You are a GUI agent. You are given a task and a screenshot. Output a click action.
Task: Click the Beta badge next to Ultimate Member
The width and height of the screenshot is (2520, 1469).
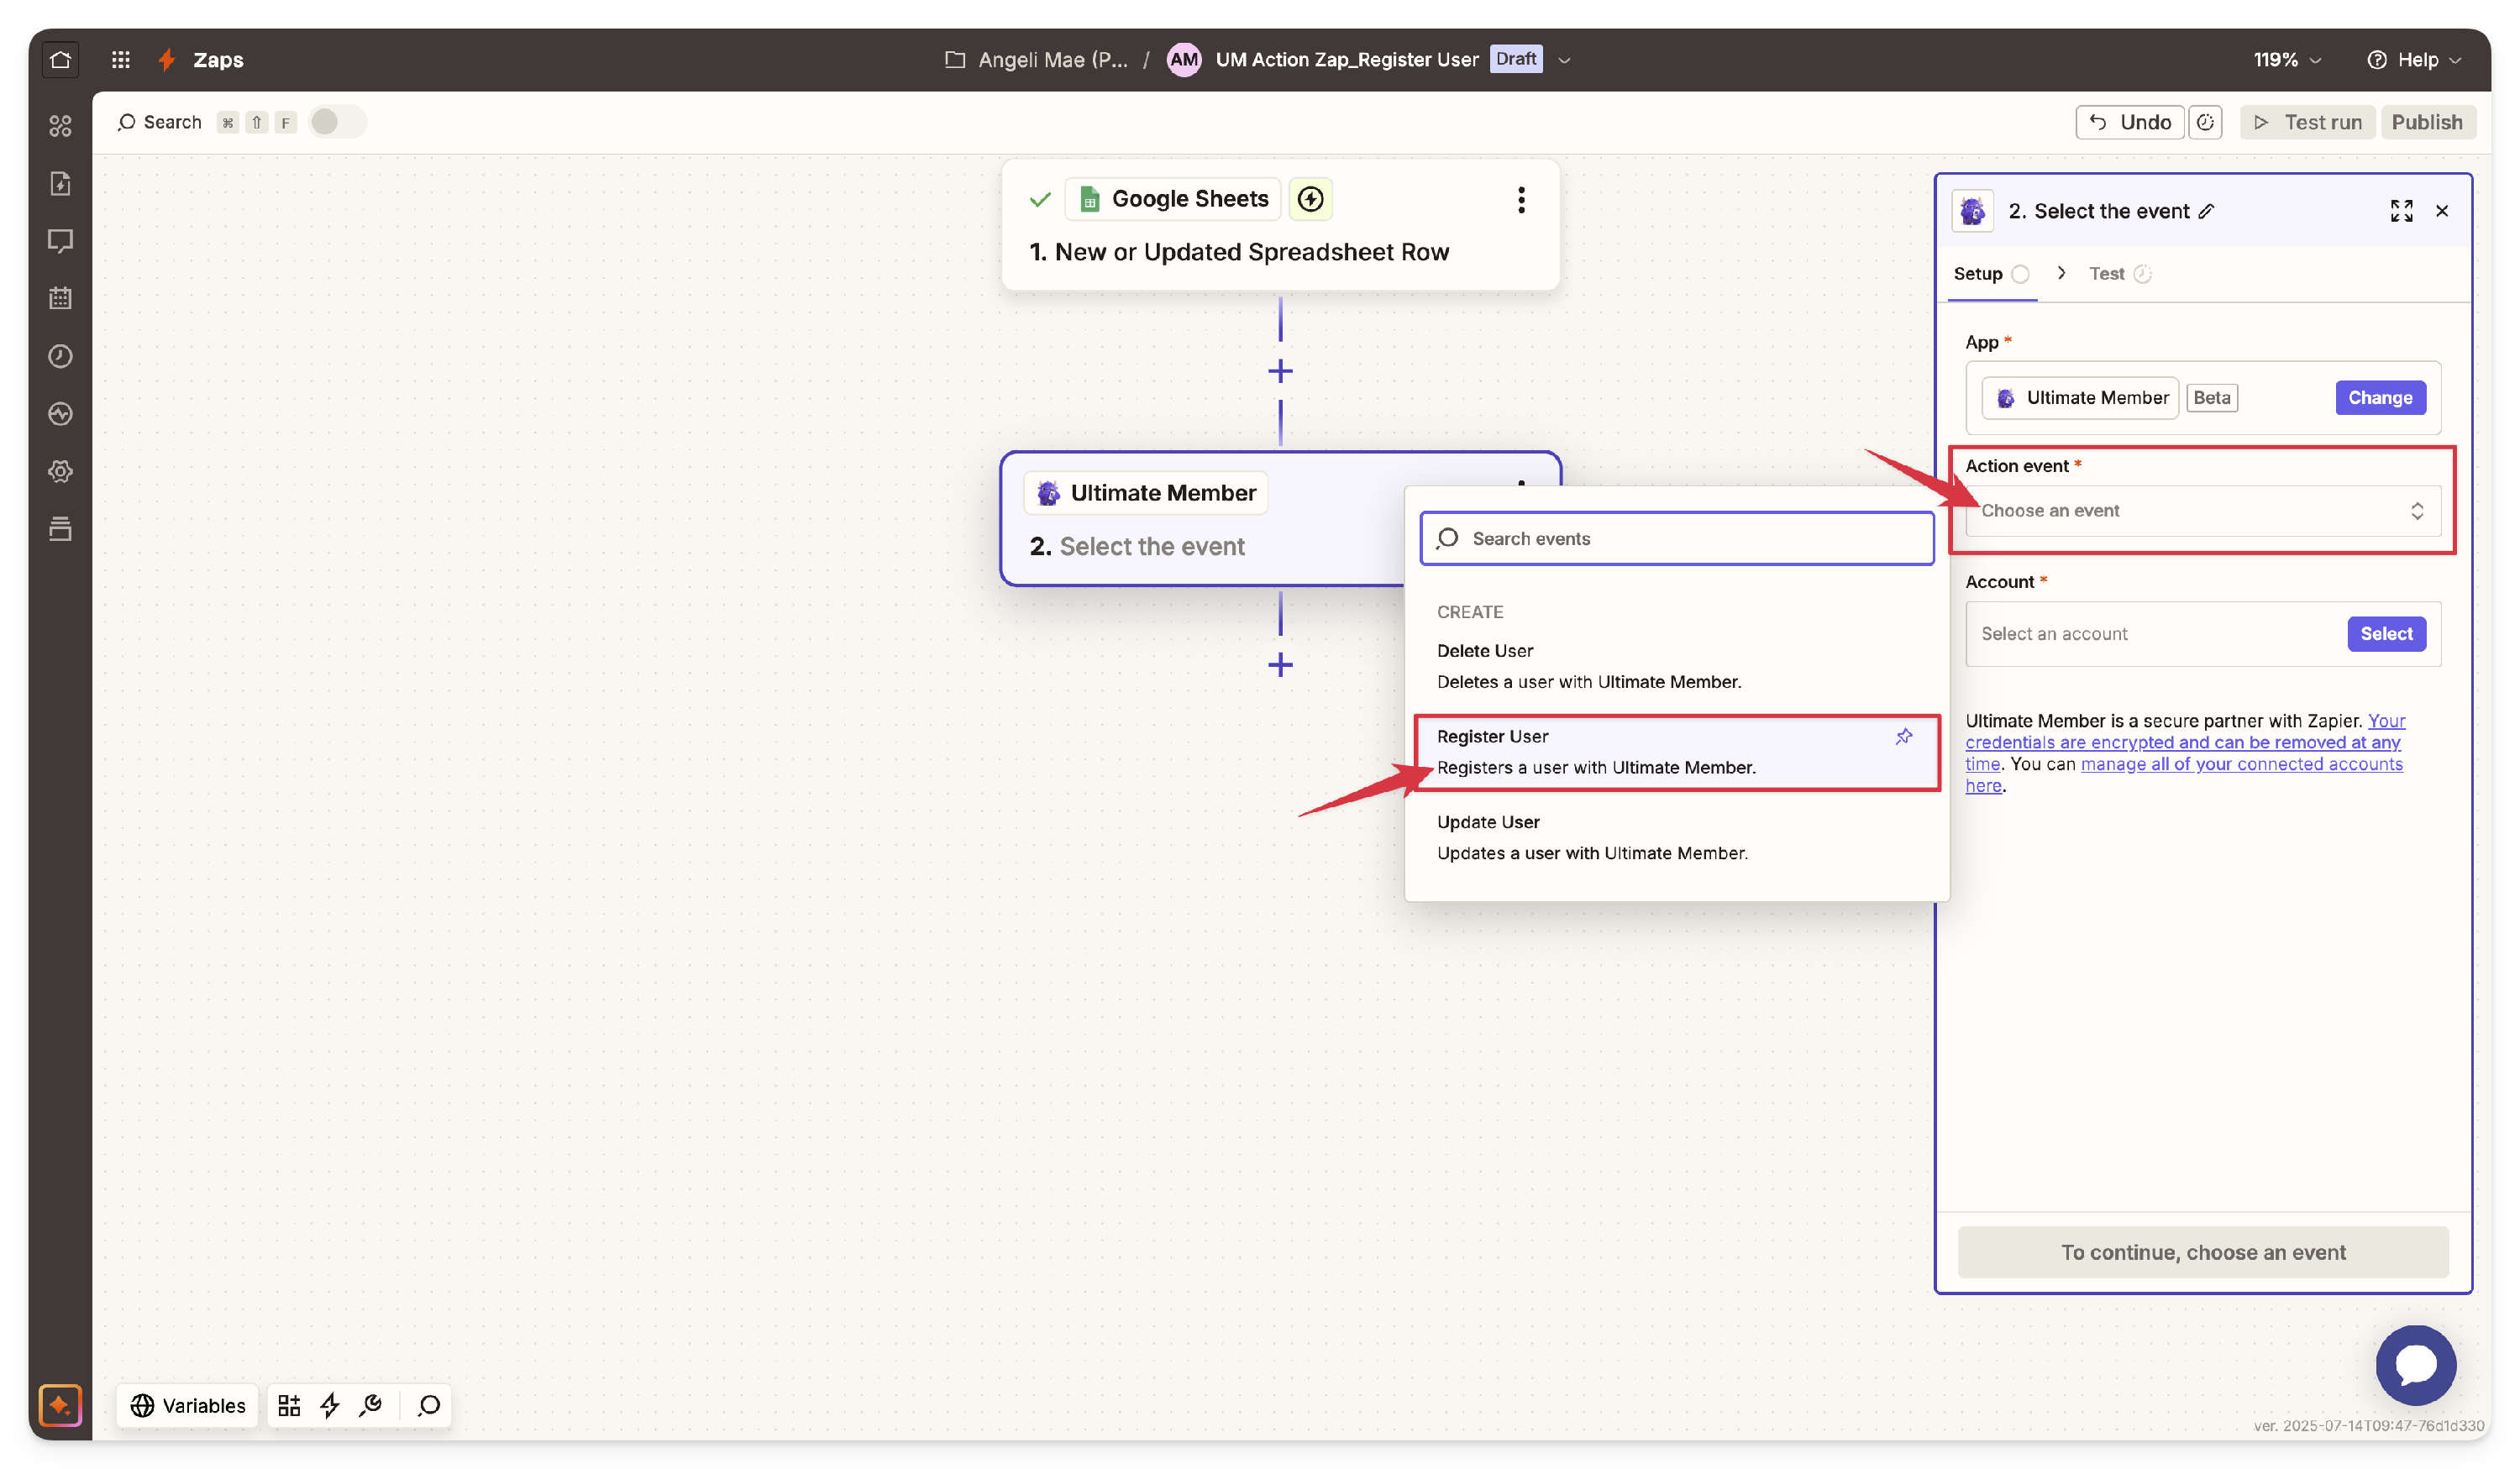point(2211,398)
